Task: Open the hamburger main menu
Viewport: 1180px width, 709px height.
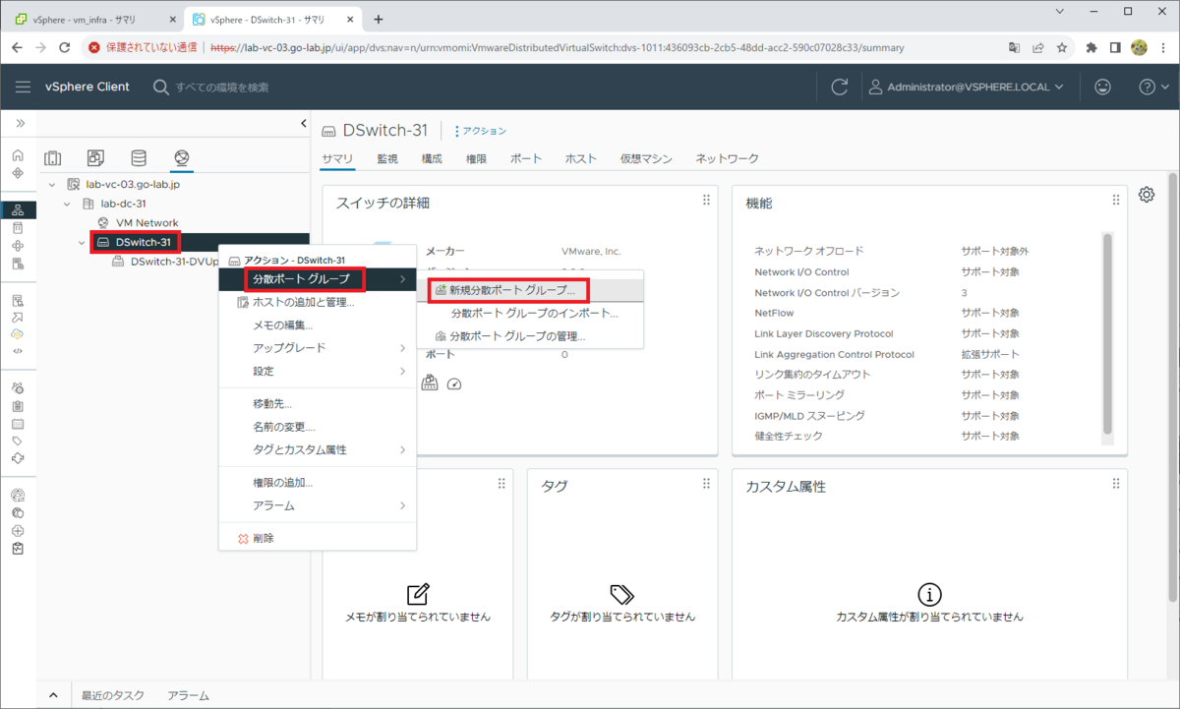Action: [x=24, y=87]
